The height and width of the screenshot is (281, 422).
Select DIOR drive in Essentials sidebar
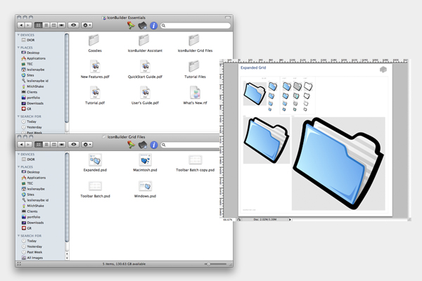point(28,40)
